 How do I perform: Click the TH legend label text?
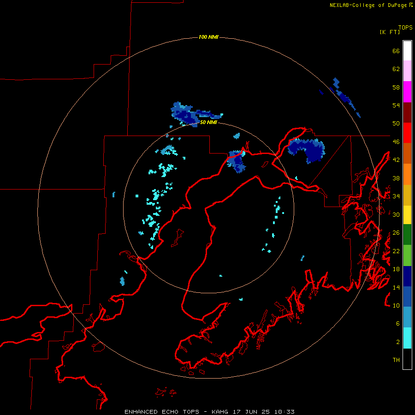396,360
